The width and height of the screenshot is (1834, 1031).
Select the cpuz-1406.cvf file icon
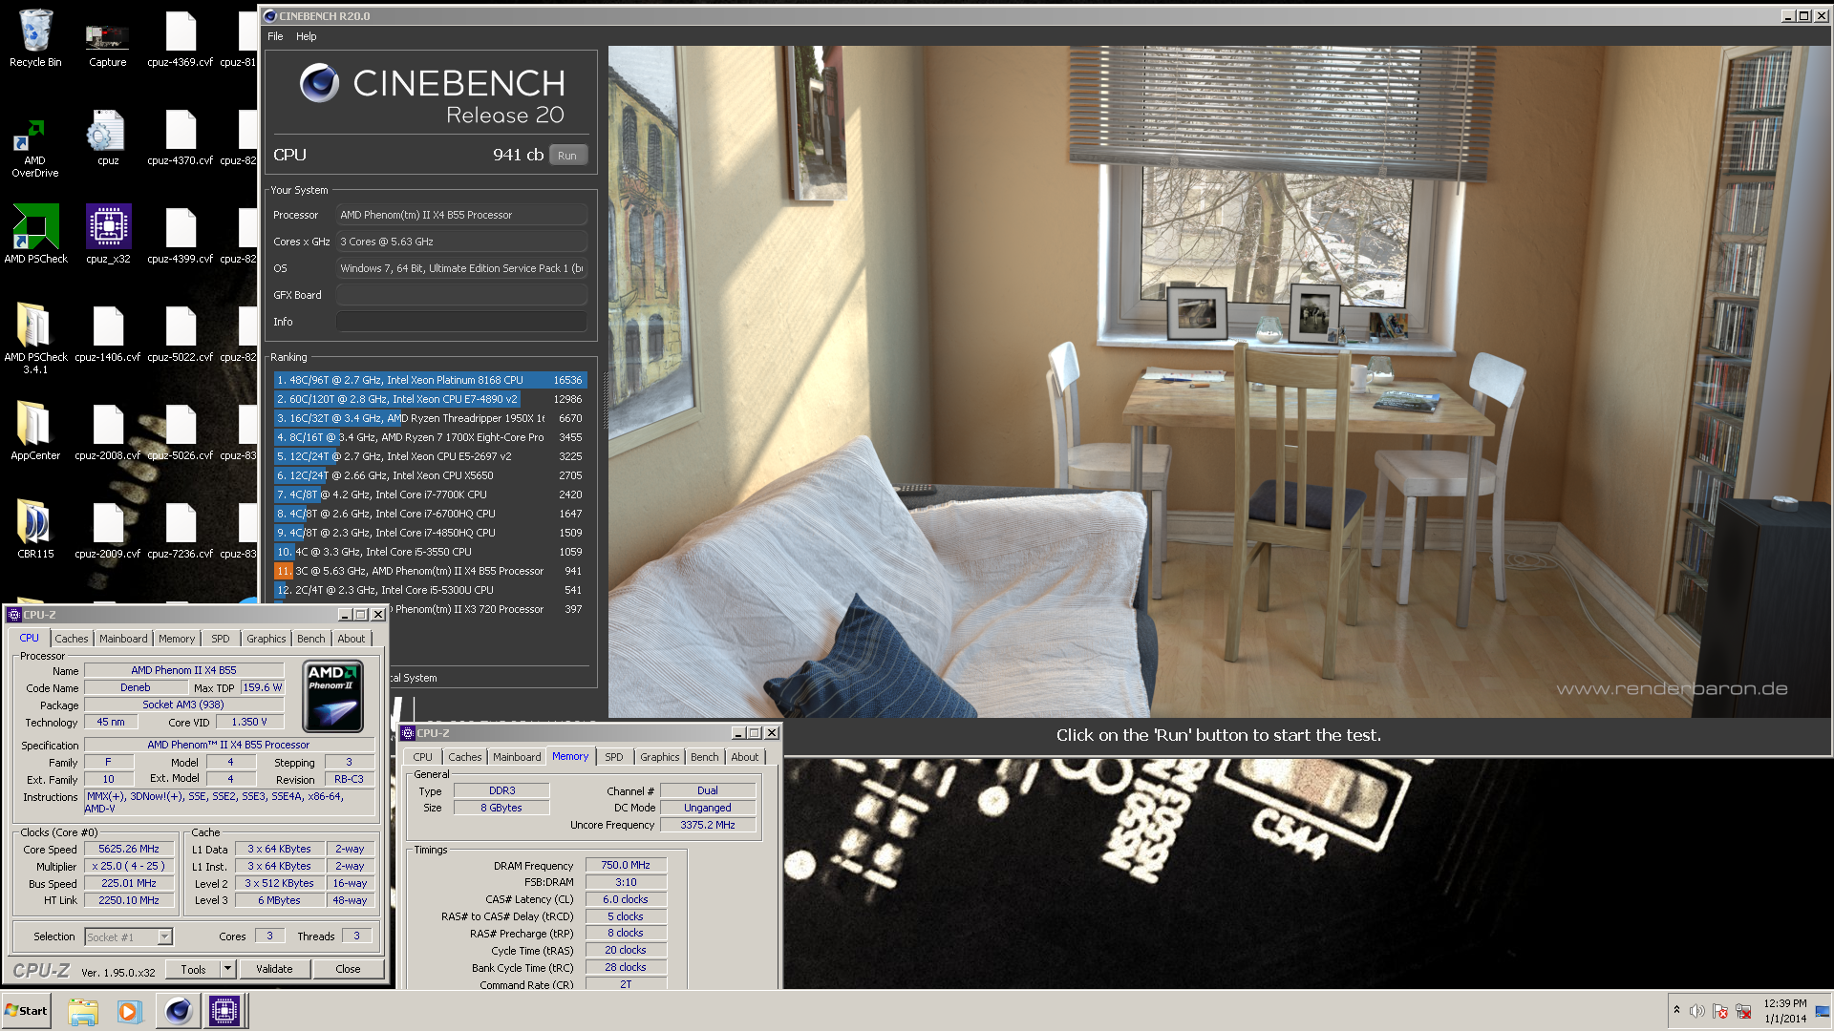pos(108,332)
